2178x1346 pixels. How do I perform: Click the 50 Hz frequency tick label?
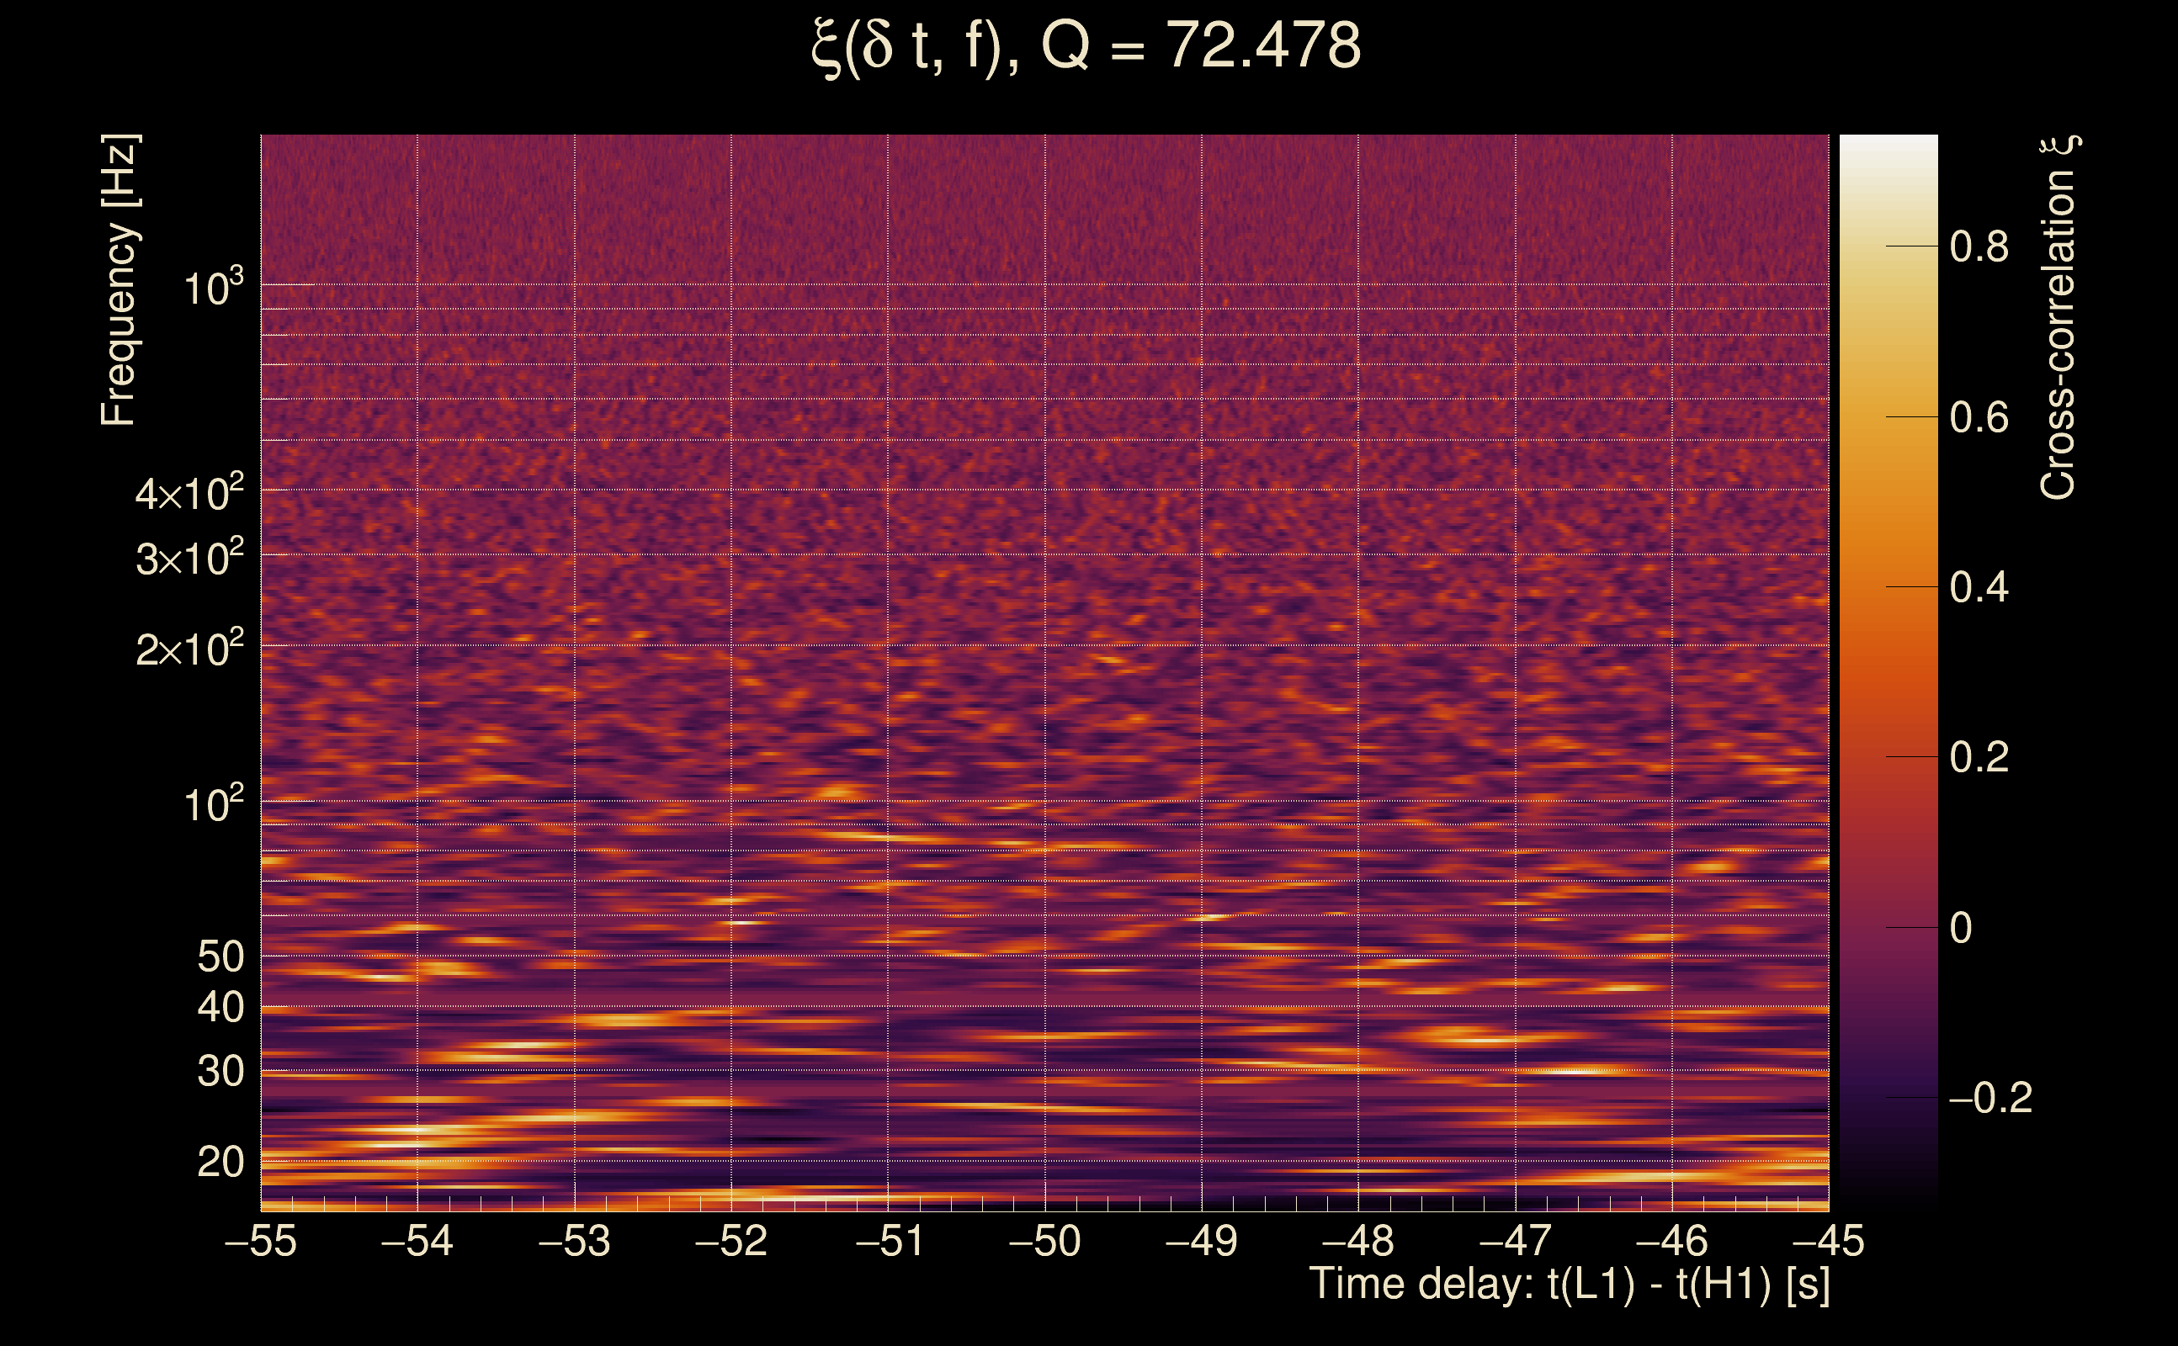220,957
